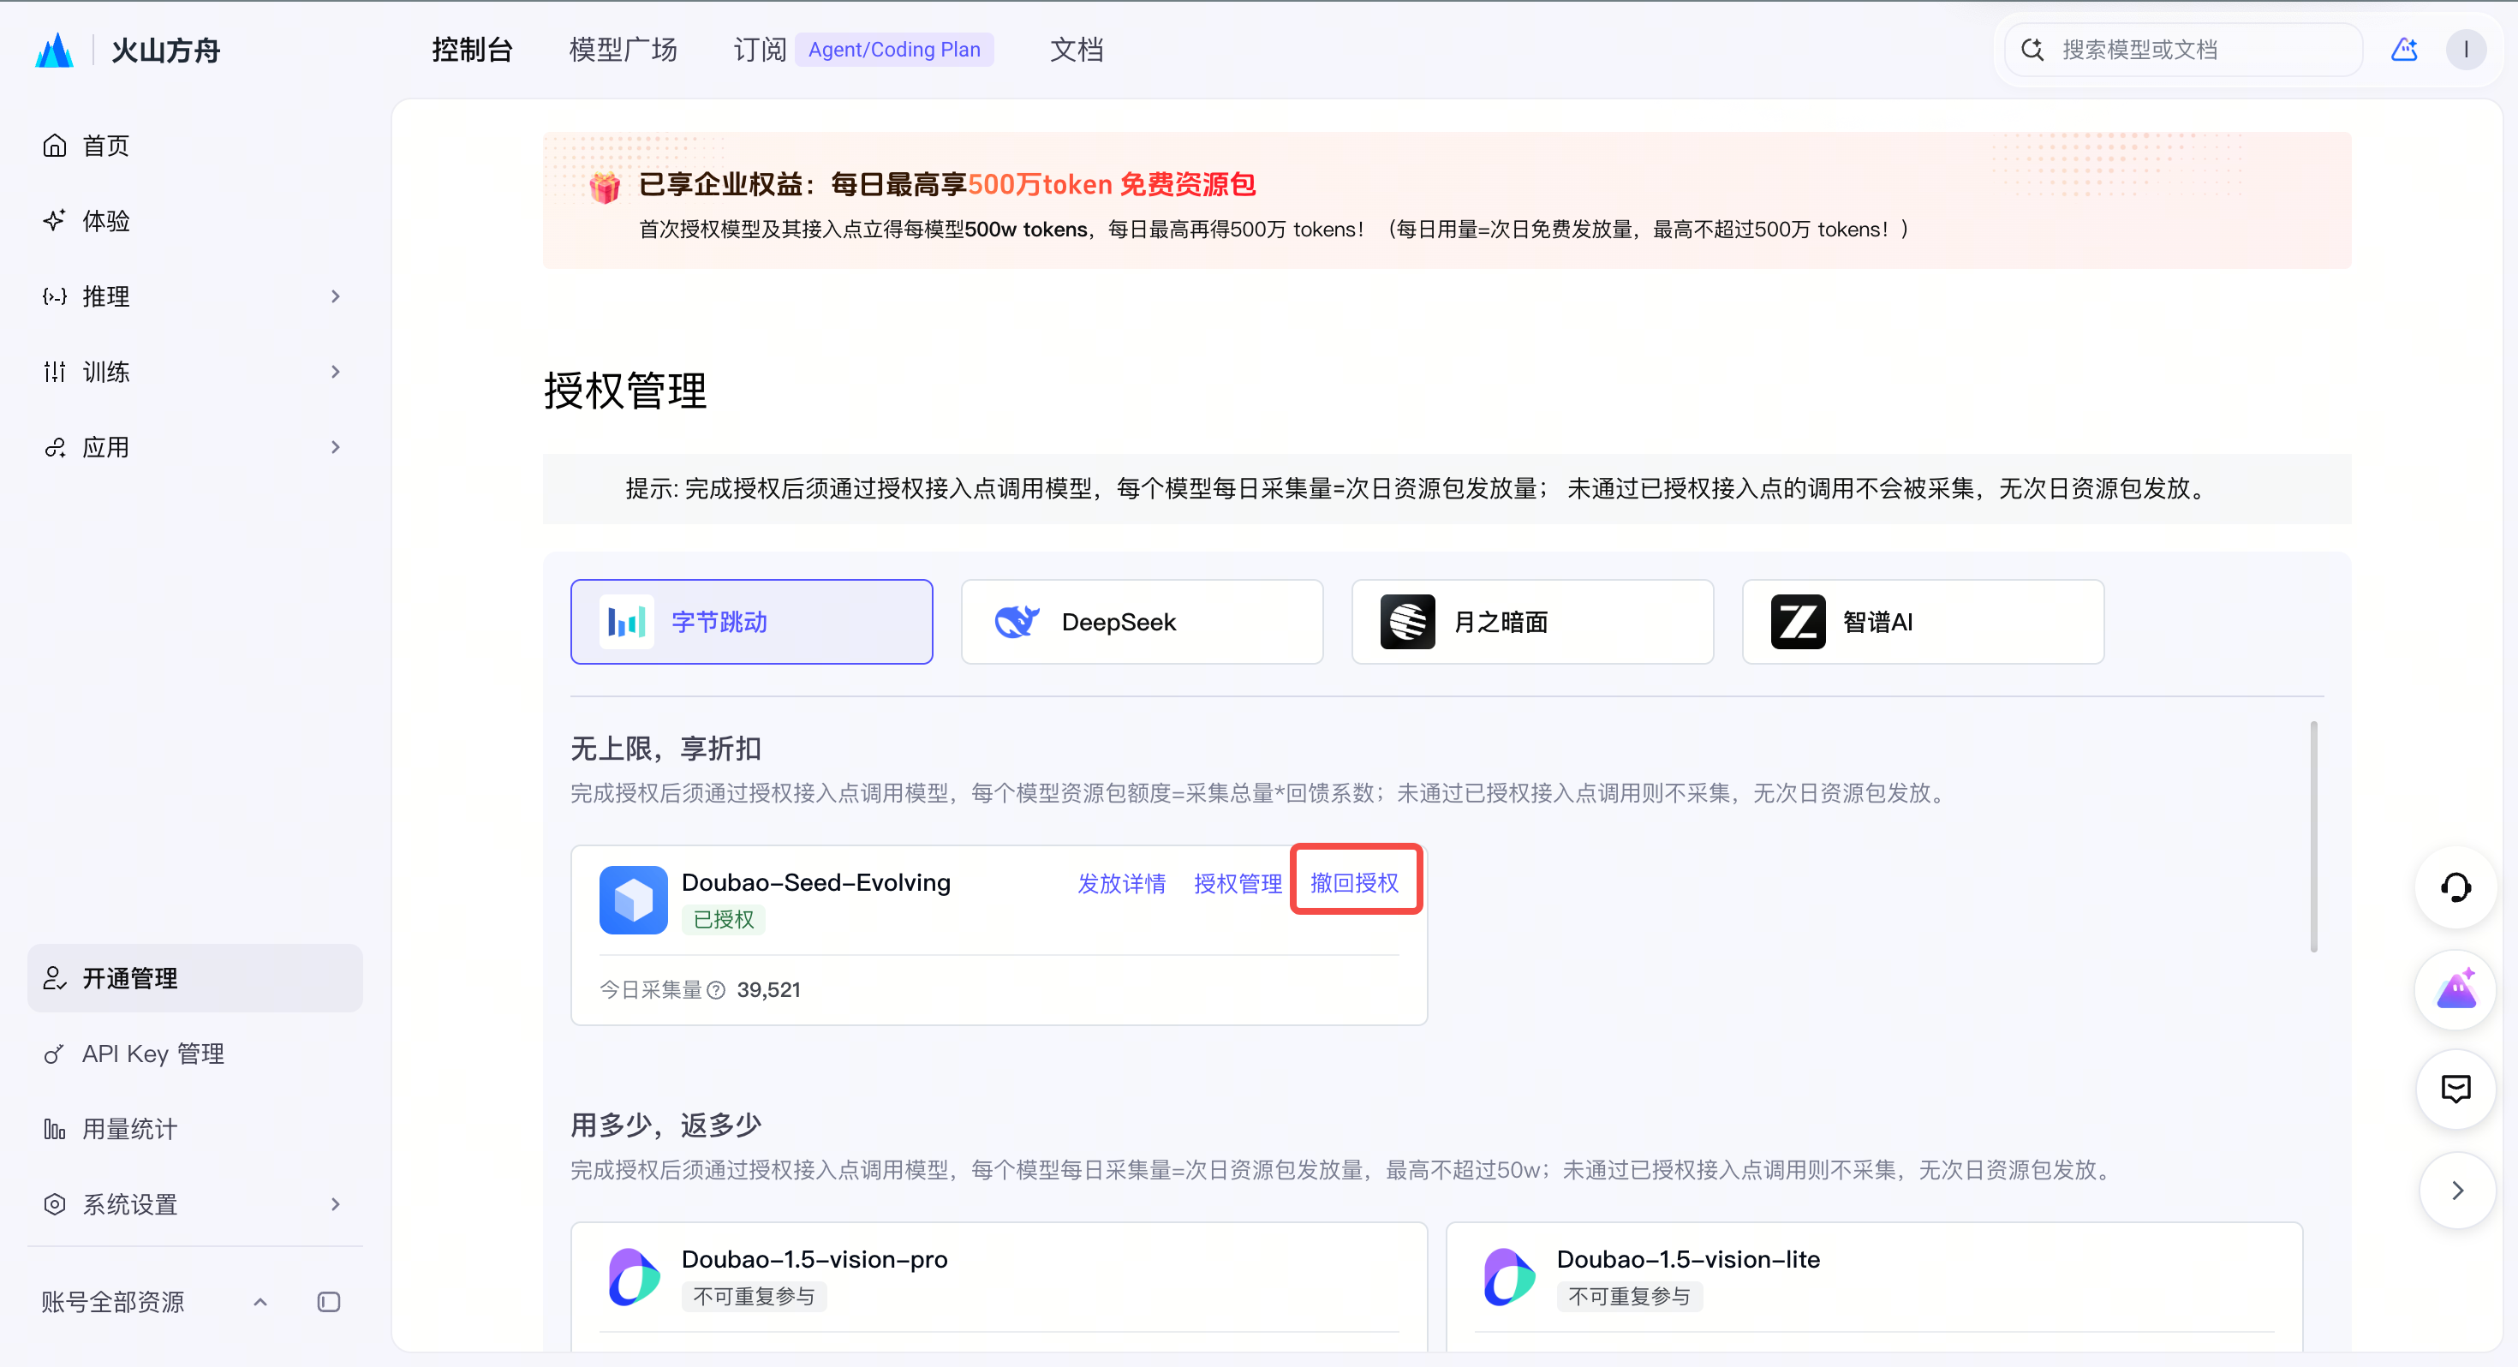Viewport: 2518px width, 1367px height.
Task: Select the 月之暗面 provider tab
Action: tap(1531, 622)
